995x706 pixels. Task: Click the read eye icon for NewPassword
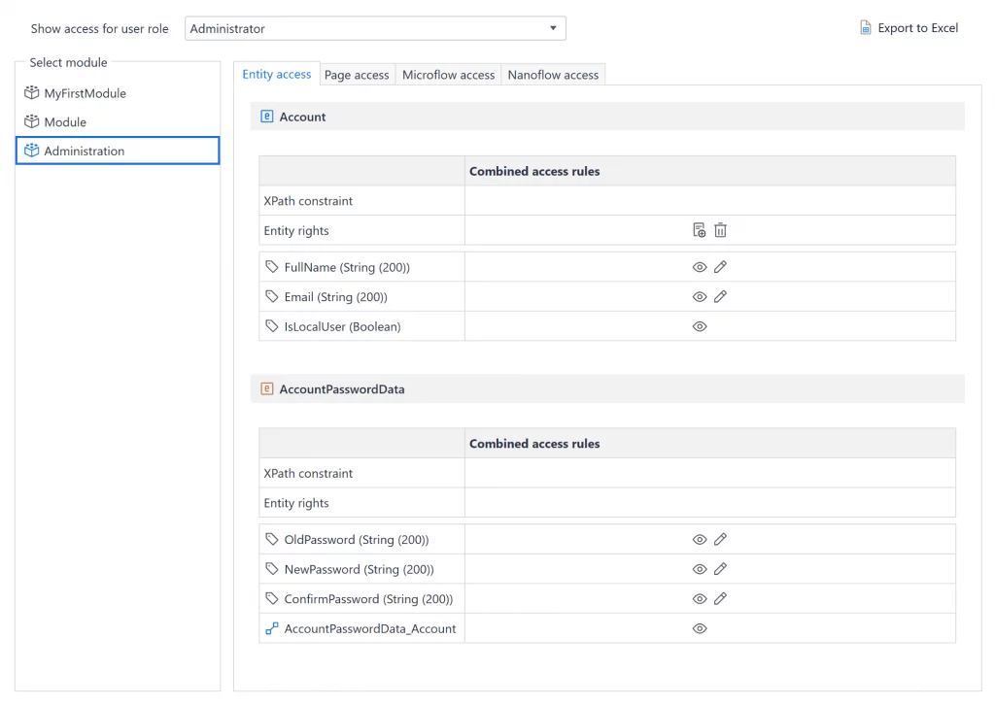click(699, 570)
